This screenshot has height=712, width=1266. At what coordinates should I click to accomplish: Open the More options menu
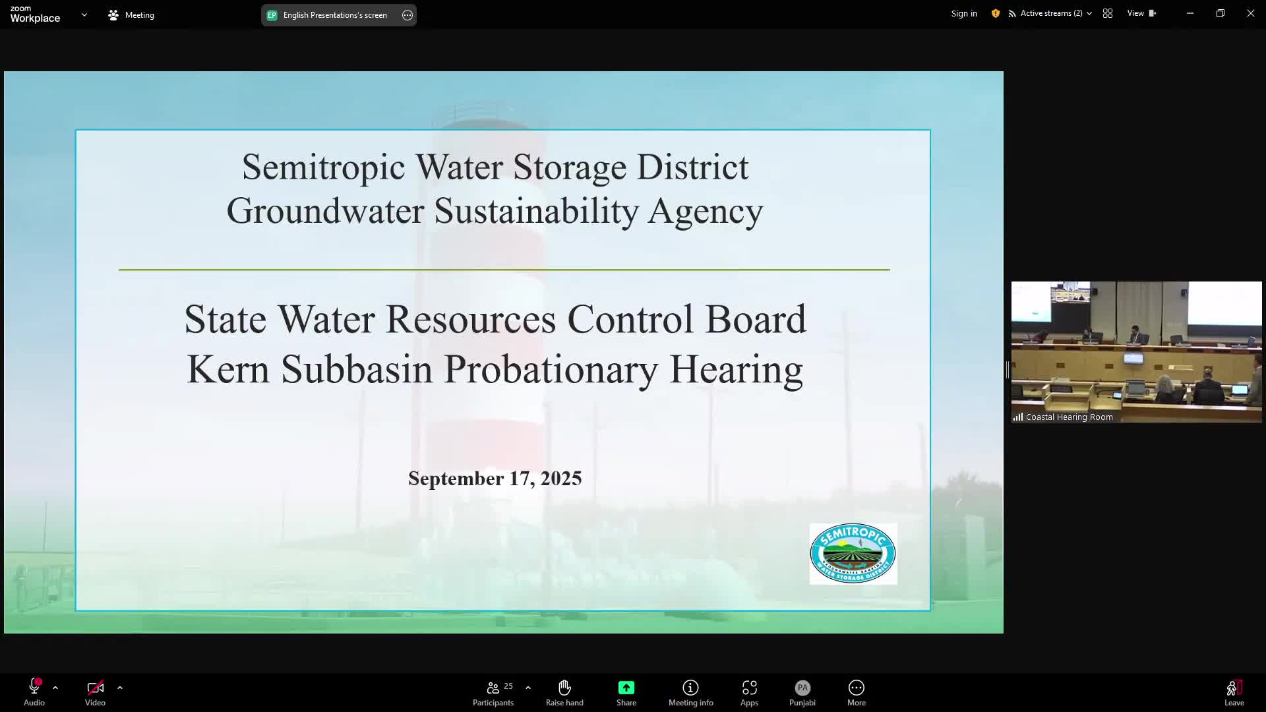[857, 692]
